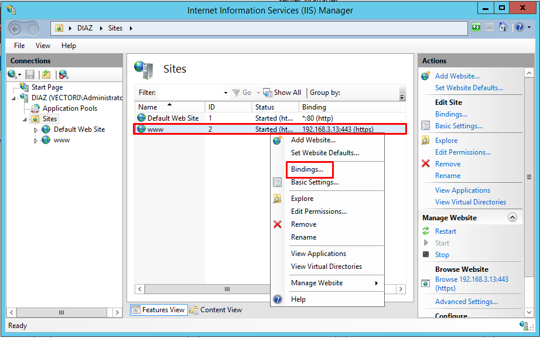
Task: Select Application Pools in Connections tree
Action: click(70, 108)
